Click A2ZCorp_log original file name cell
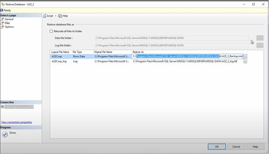Viewport: 269px width, 154px height. (112, 61)
